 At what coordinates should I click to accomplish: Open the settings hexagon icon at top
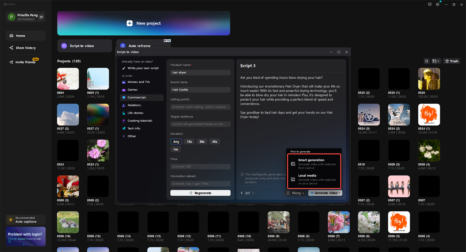click(x=438, y=4)
